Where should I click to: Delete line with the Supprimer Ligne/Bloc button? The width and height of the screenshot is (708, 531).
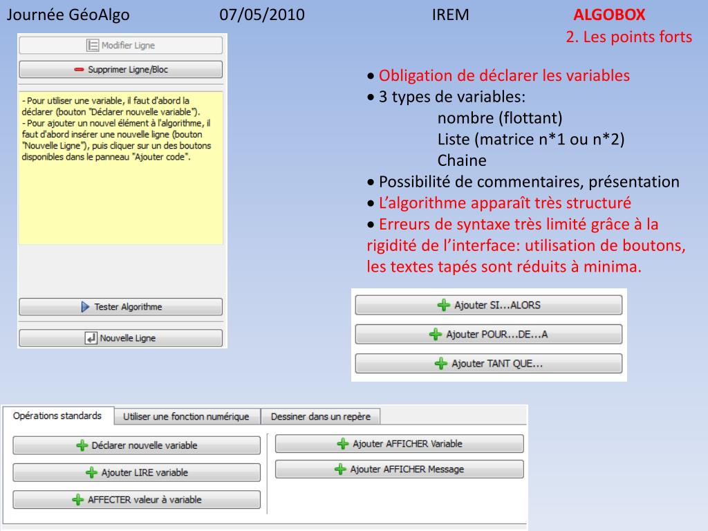point(120,70)
